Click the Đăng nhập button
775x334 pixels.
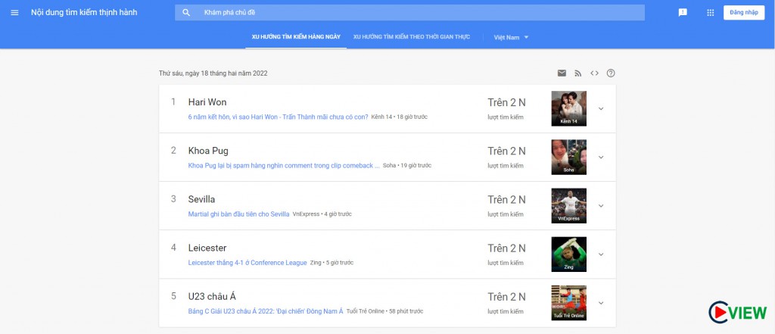point(744,12)
